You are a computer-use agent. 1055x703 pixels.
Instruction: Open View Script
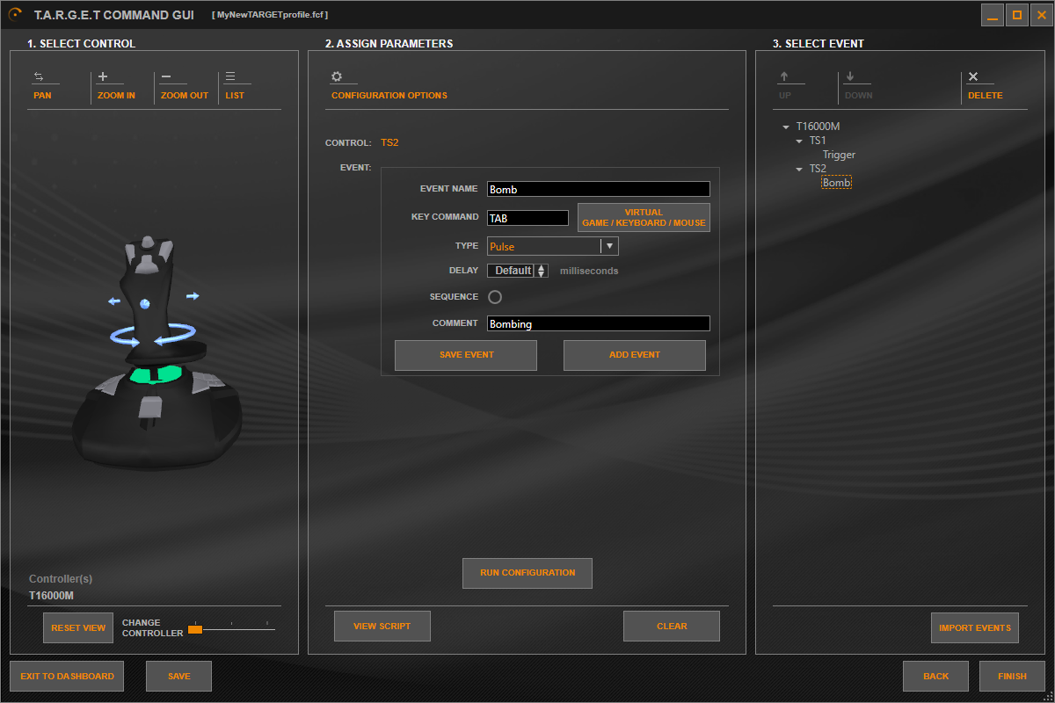tap(382, 627)
